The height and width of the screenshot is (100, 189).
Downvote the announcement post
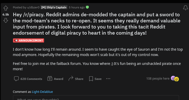(6, 21)
